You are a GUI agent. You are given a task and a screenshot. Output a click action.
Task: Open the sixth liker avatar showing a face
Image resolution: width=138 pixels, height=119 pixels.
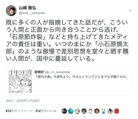coord(97,111)
